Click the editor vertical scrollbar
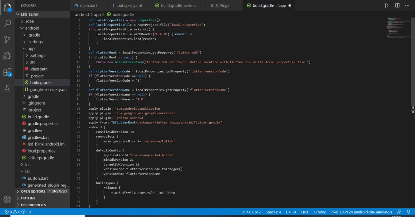The width and height of the screenshot is (415, 217). click(x=413, y=62)
